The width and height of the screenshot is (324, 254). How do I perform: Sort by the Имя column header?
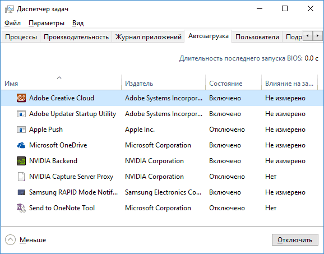tap(61, 82)
